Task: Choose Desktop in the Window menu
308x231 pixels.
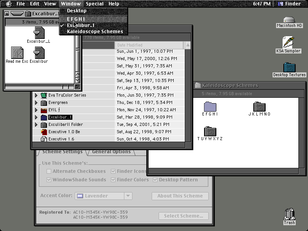Action: pos(94,11)
